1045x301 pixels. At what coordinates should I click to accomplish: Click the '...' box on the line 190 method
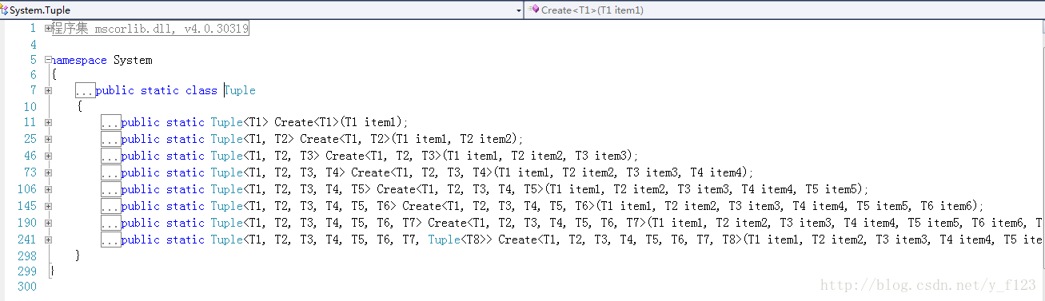click(x=110, y=223)
